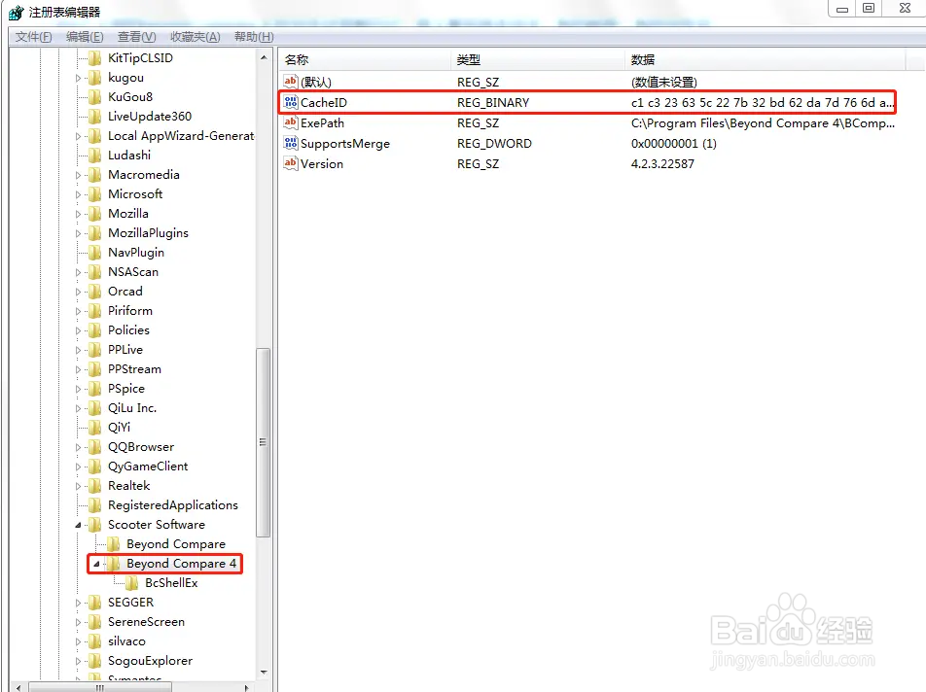Click the tree scrollbar up arrow

coord(264,57)
